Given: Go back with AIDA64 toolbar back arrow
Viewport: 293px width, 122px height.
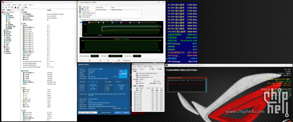Looking at the screenshot, I should pyautogui.click(x=3, y=7).
